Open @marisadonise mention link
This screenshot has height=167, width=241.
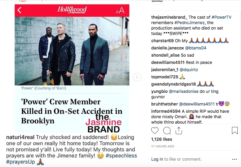(x=184, y=91)
